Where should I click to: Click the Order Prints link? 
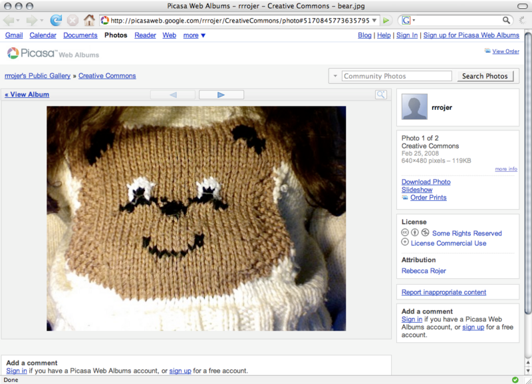tap(428, 197)
